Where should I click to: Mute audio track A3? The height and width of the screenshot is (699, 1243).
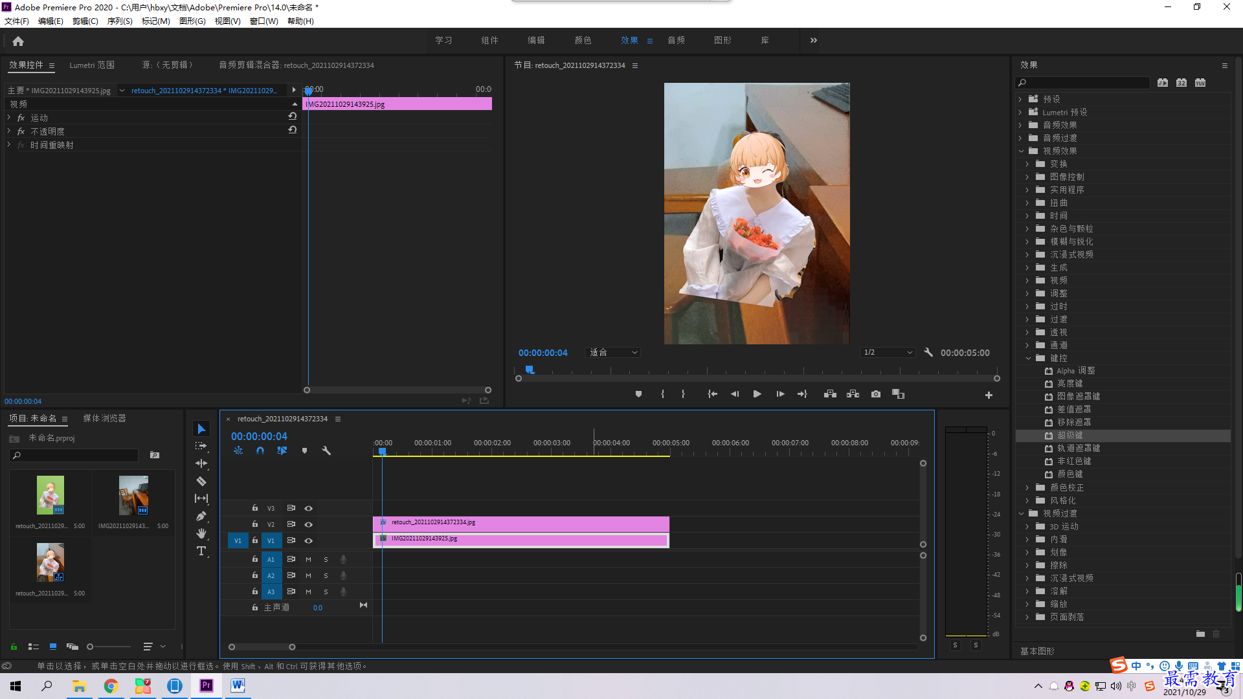point(309,592)
